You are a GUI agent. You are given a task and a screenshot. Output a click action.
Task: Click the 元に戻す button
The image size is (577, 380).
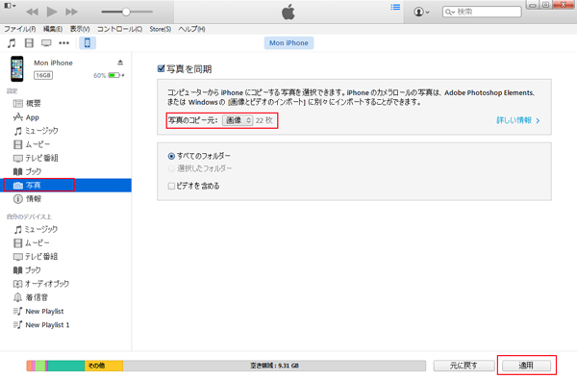click(x=464, y=366)
